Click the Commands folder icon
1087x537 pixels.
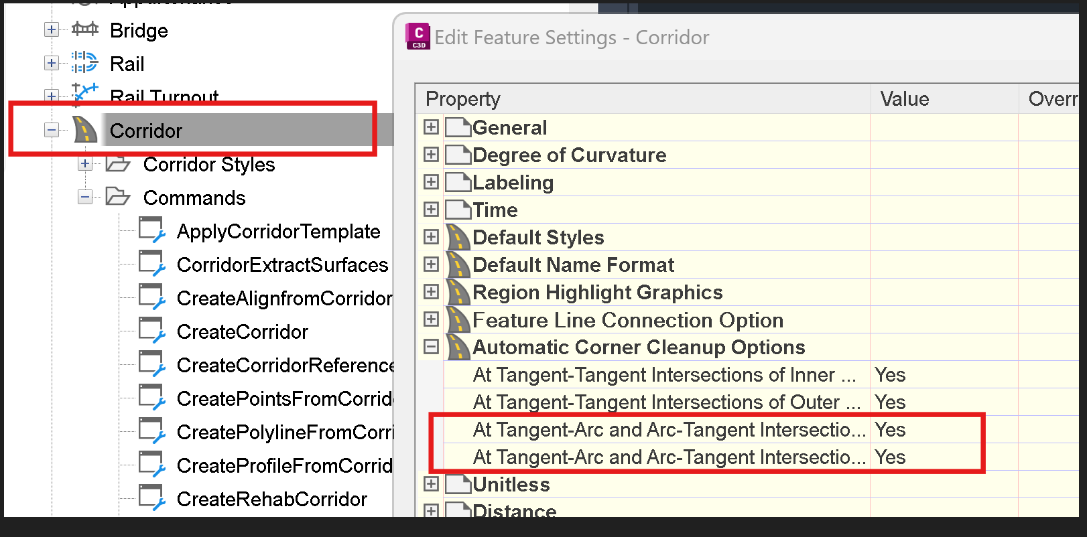pos(118,198)
